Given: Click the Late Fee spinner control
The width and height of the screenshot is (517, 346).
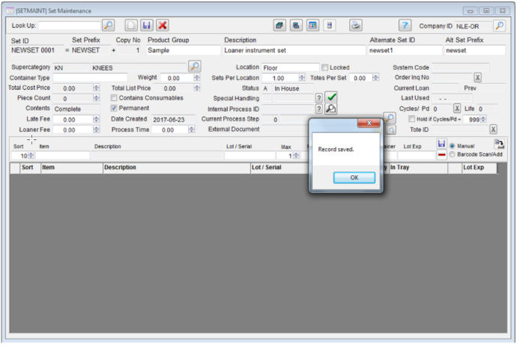Looking at the screenshot, I should click(x=96, y=119).
